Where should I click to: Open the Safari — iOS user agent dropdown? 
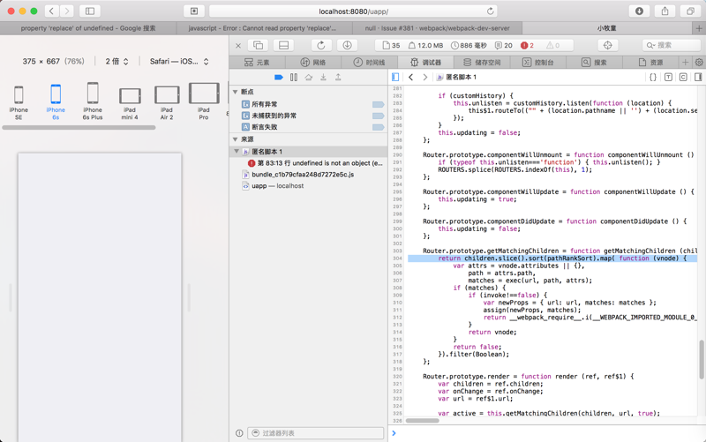pos(179,62)
